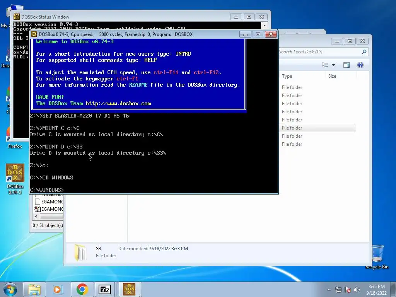Click the help icon in the Explorer window
Screen dimensions: 396x297
(360, 65)
